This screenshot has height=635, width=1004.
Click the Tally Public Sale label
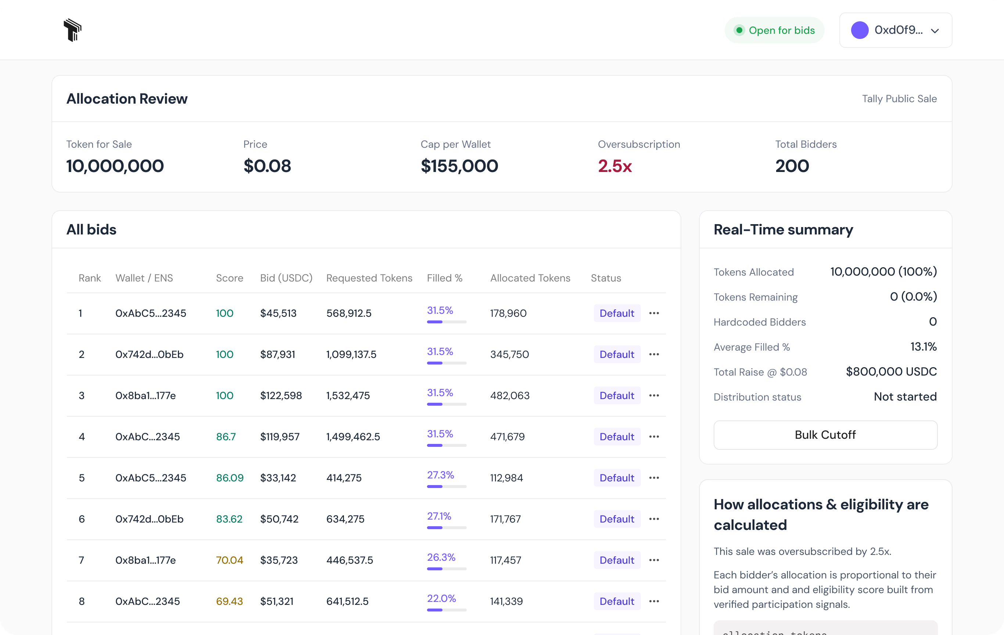pos(899,98)
